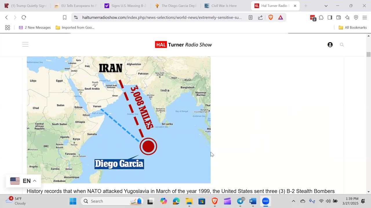Viewport: 371px width, 208px height.
Task: Open the Brave browser taskbar icon
Action: click(214, 201)
